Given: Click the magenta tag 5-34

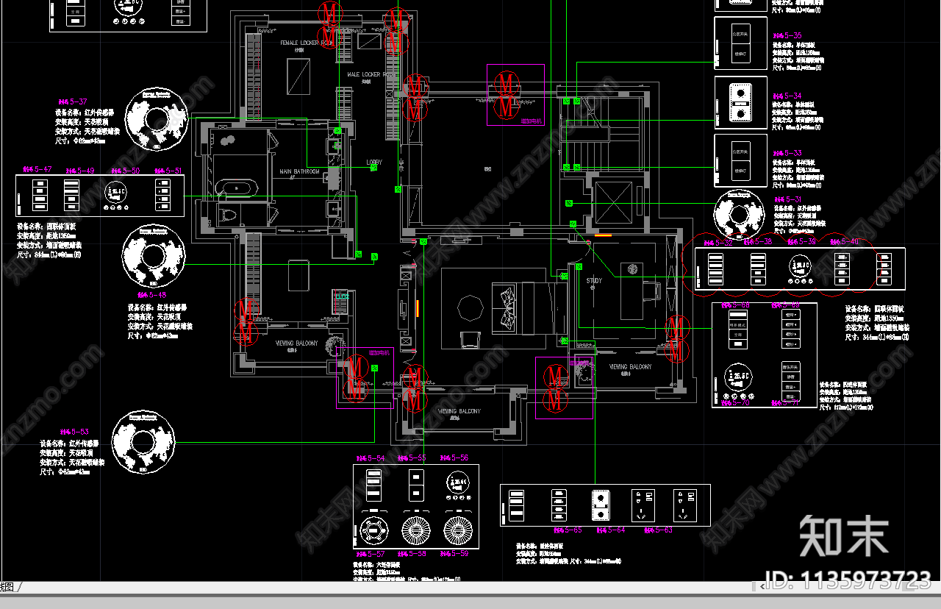Looking at the screenshot, I should point(787,96).
